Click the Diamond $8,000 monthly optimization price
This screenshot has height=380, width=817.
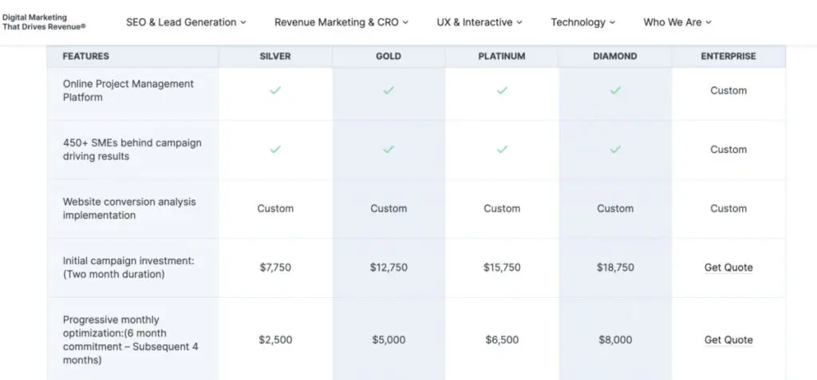(615, 340)
